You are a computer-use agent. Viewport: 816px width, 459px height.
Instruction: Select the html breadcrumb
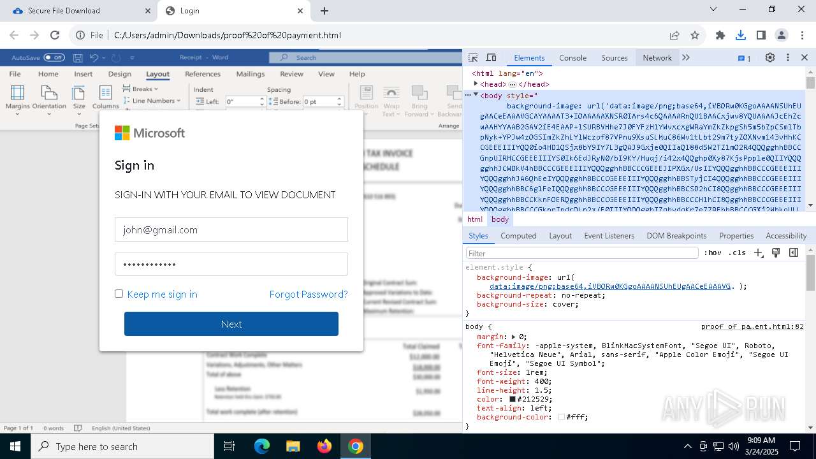475,219
